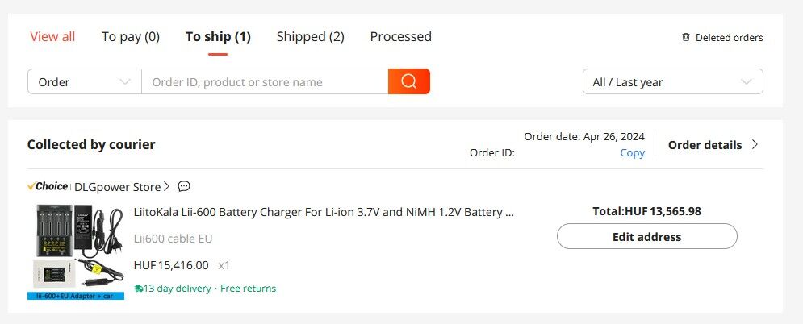Open the Order search type dropdown

click(x=85, y=81)
